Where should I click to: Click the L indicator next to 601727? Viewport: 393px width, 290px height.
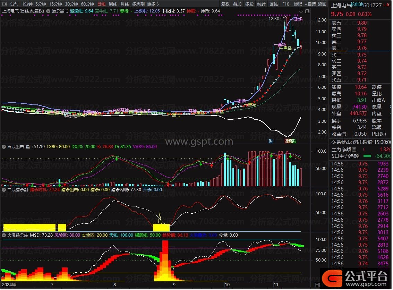point(384,5)
